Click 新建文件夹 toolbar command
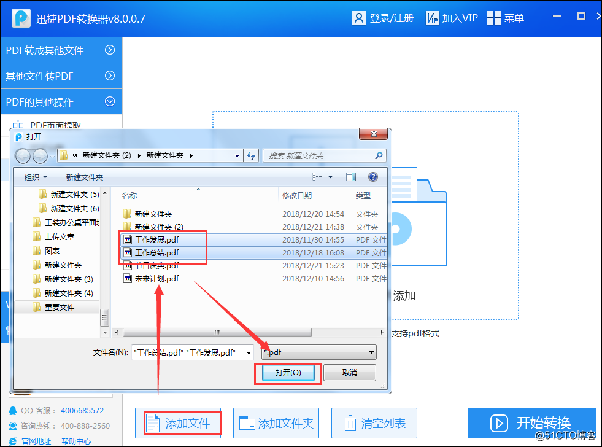This screenshot has height=447, width=602. coord(85,177)
